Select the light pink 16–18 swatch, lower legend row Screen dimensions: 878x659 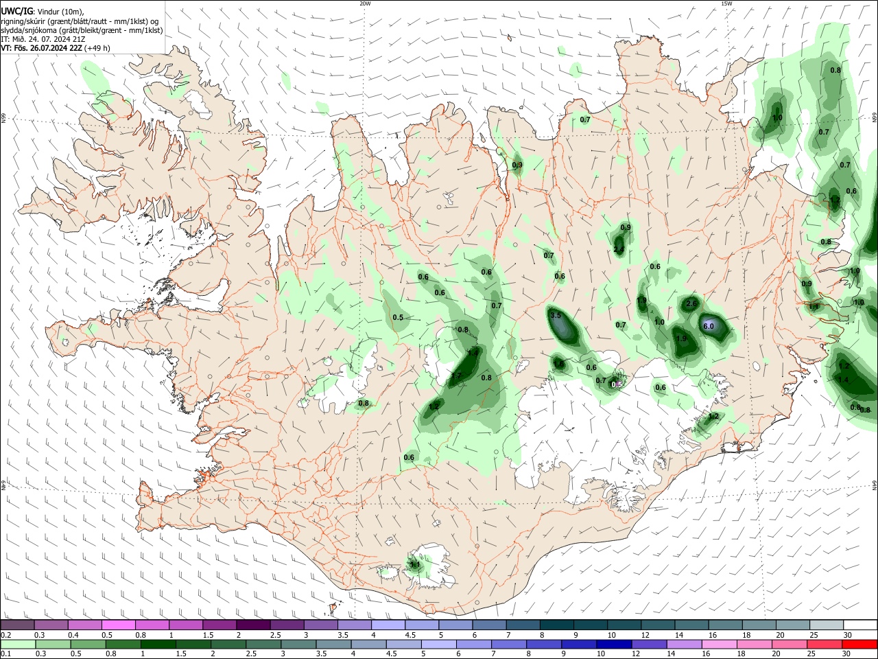coord(718,645)
